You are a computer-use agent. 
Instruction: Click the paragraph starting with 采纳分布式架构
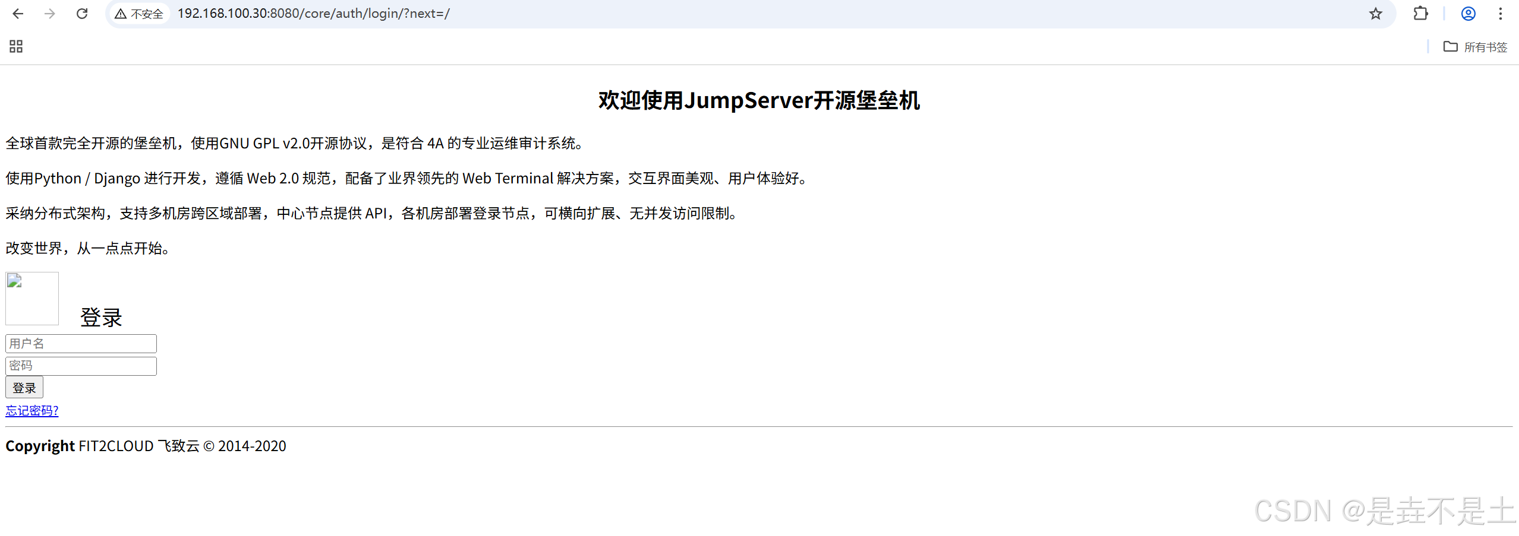pyautogui.click(x=372, y=214)
